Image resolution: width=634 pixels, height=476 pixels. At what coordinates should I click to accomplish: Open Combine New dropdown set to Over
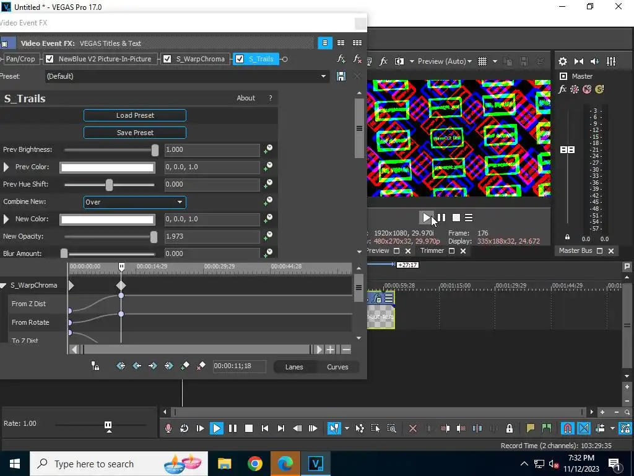tap(134, 202)
